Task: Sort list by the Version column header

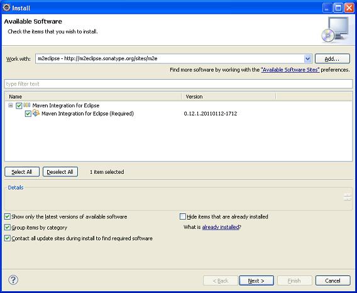Action: (x=229, y=97)
